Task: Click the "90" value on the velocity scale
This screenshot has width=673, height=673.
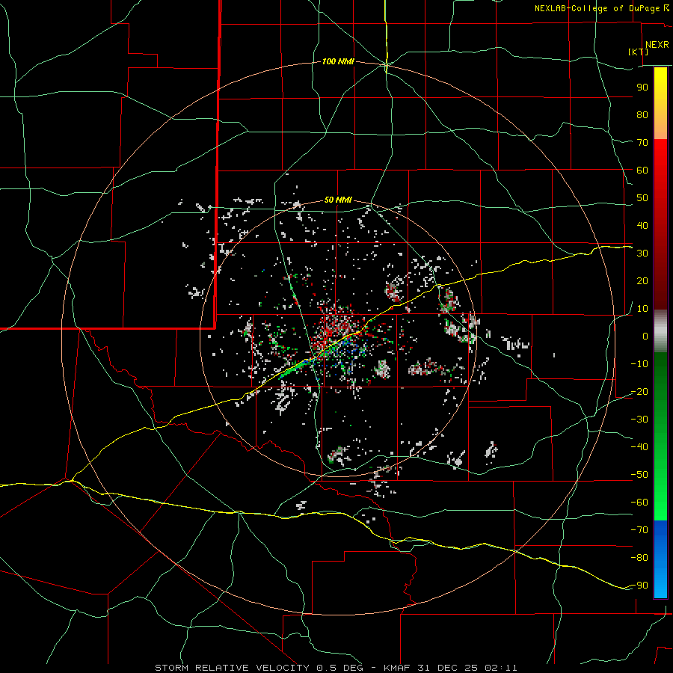Action: (642, 87)
